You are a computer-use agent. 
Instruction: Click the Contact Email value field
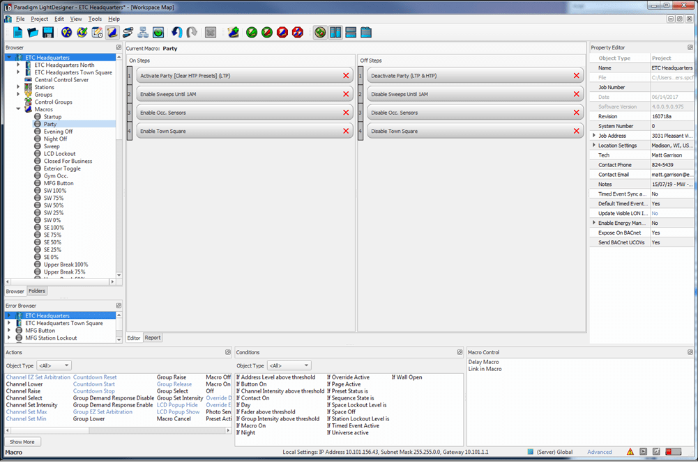pos(672,174)
